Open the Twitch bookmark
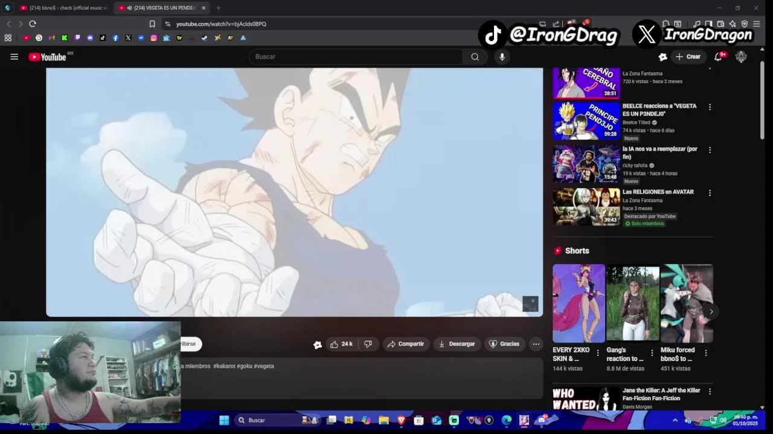 pos(77,37)
